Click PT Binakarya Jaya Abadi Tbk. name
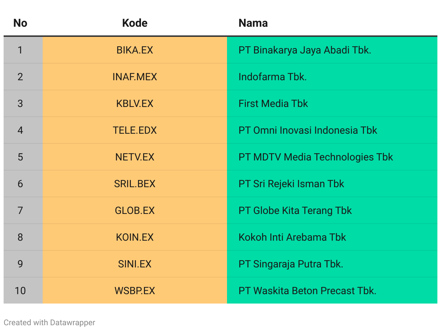The width and height of the screenshot is (441, 331). (x=305, y=50)
